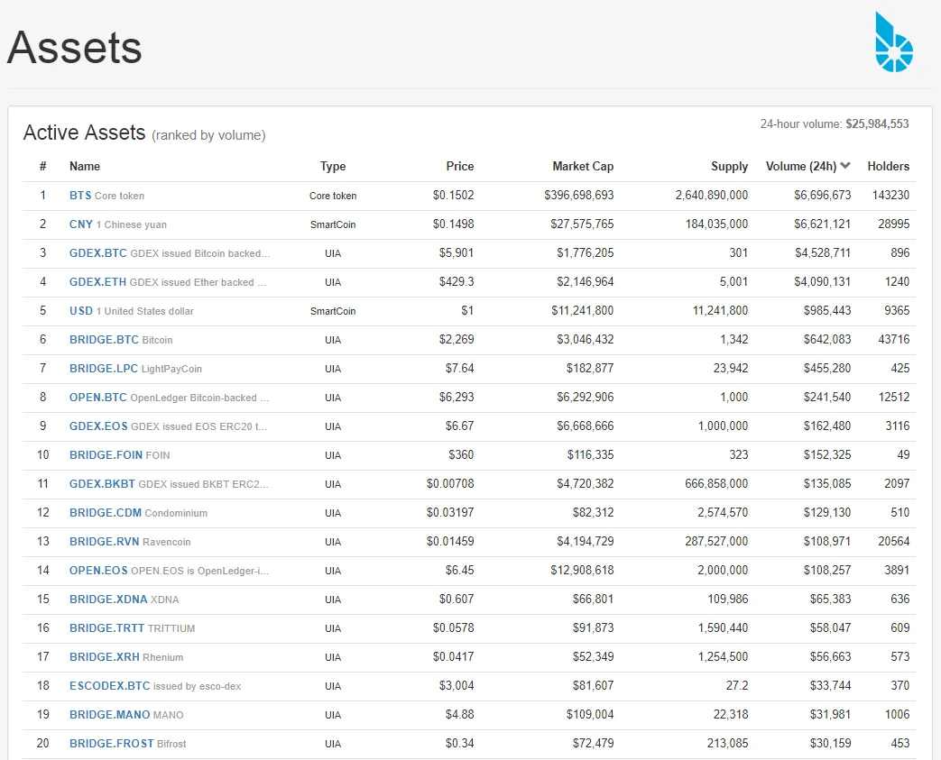Click BTS market cap $396,698,693
Image resolution: width=941 pixels, height=760 pixels.
point(578,195)
